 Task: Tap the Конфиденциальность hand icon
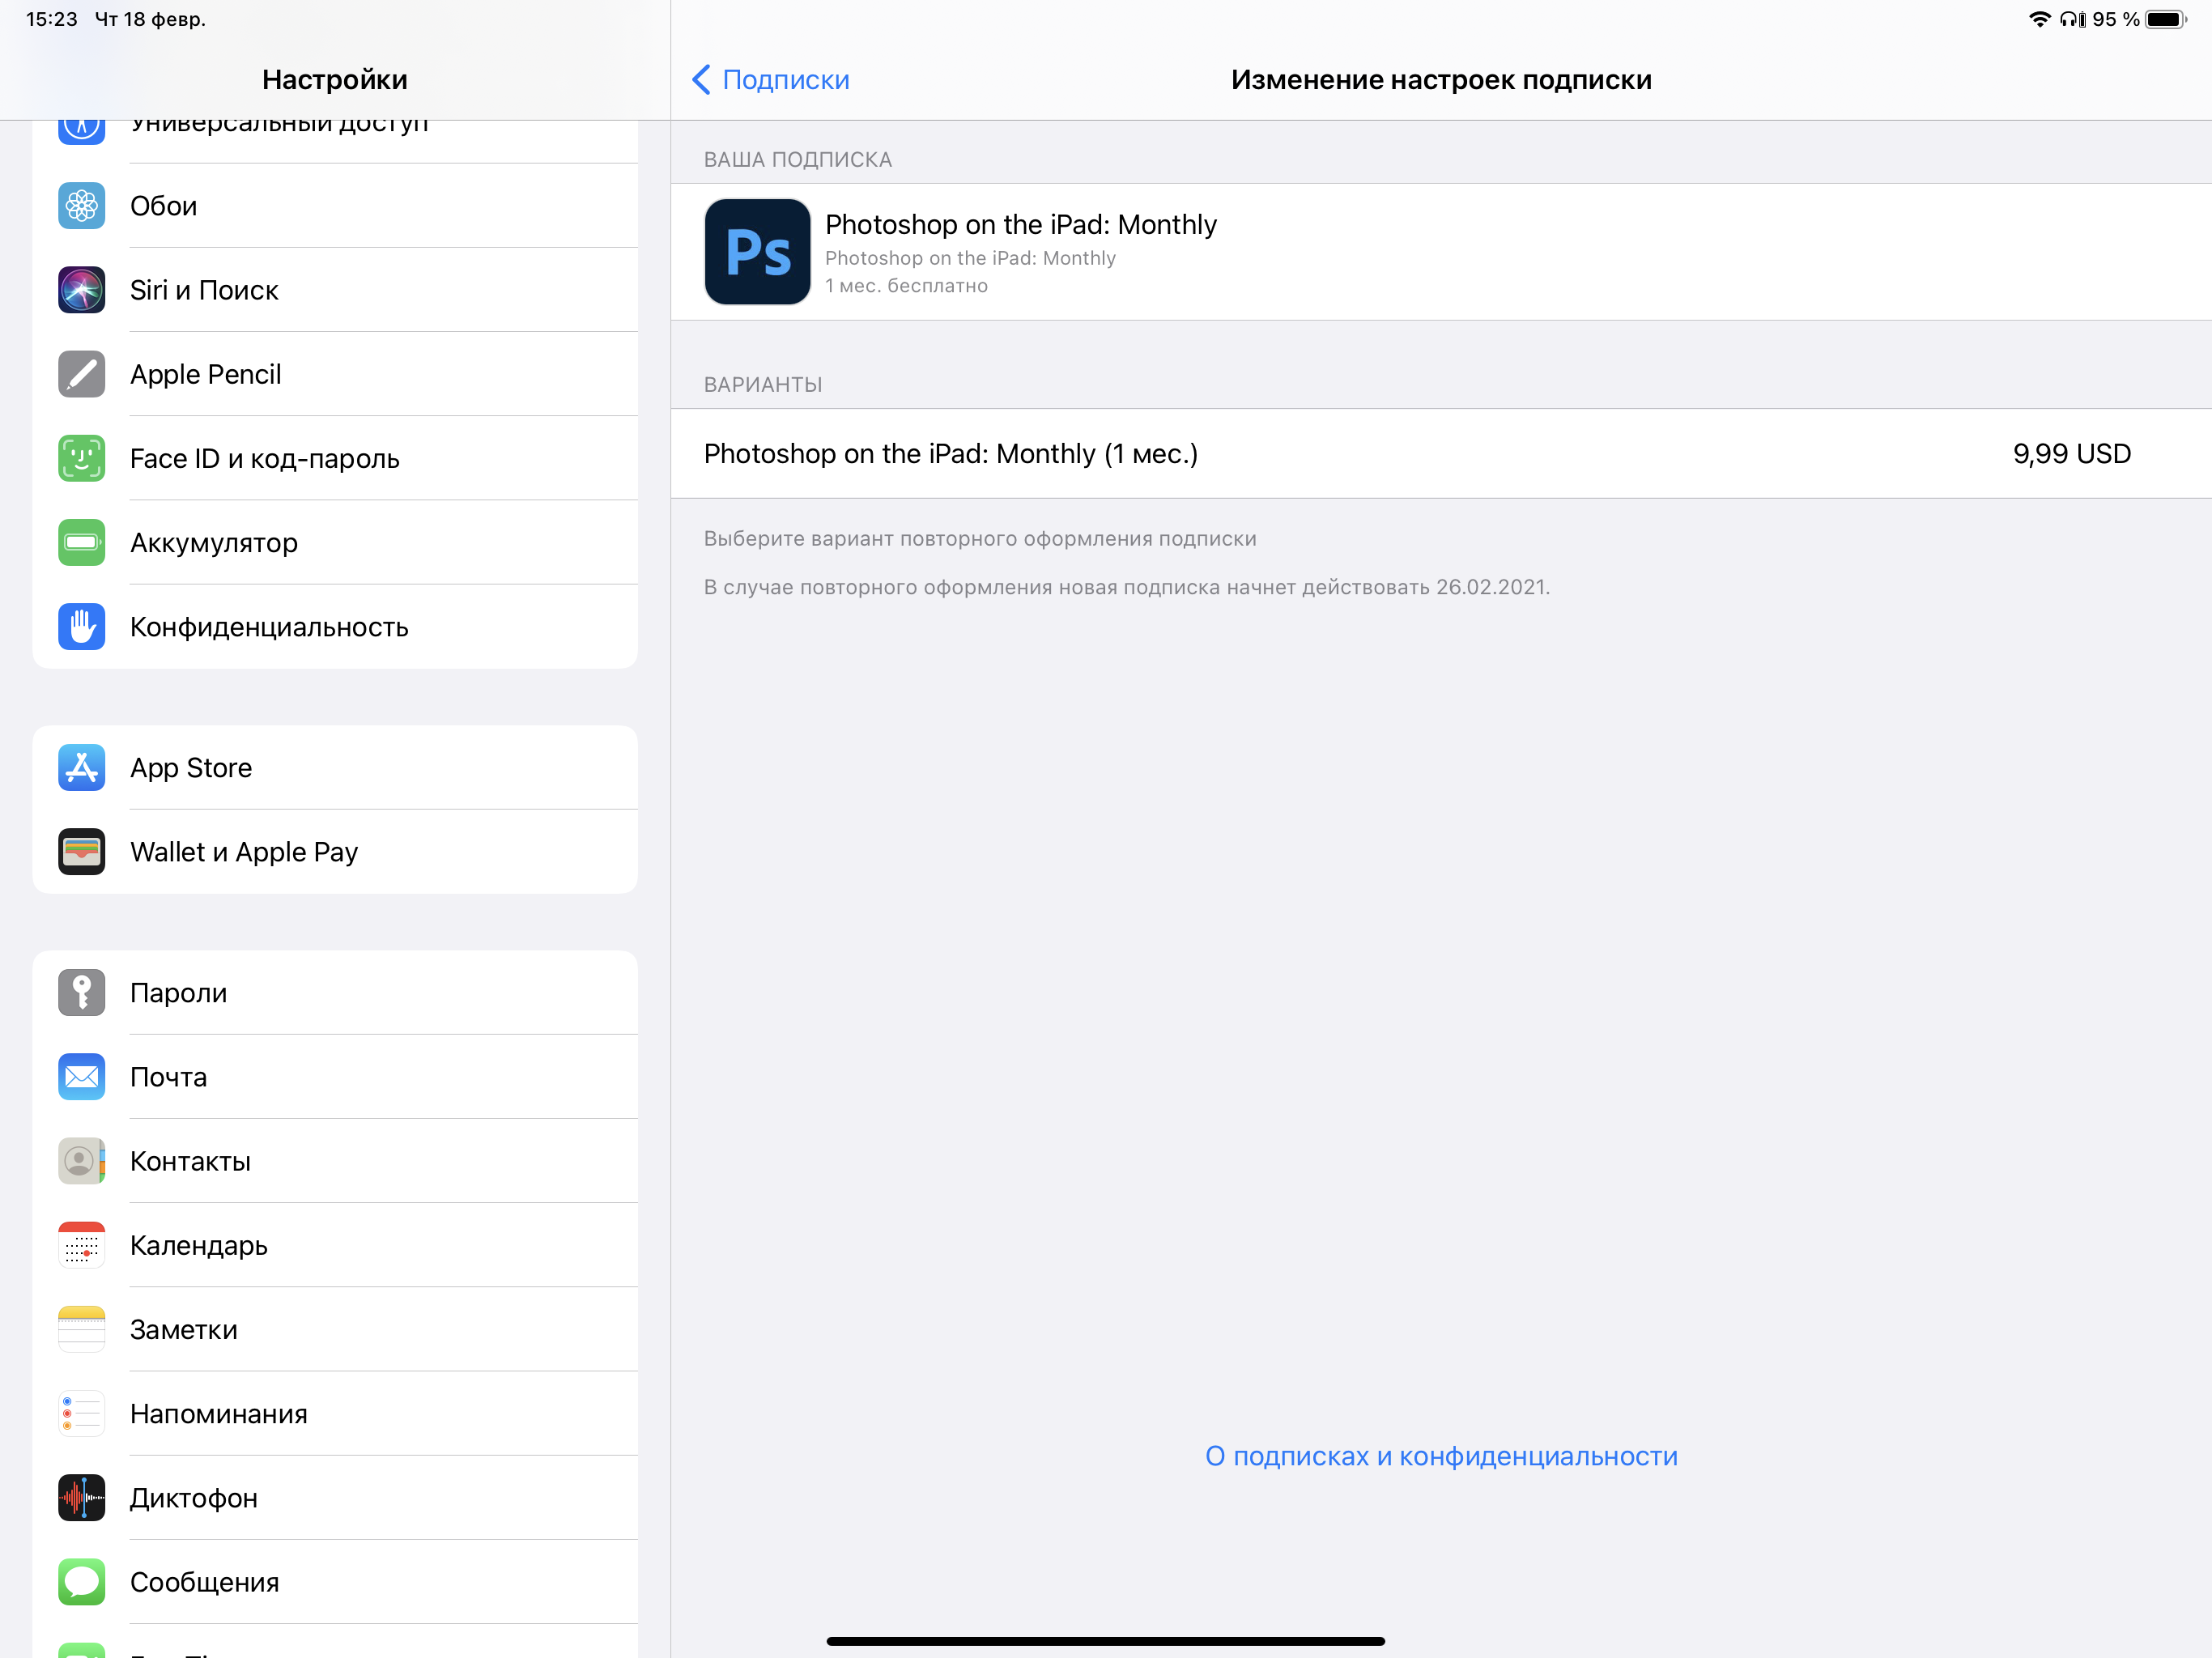[x=81, y=627]
